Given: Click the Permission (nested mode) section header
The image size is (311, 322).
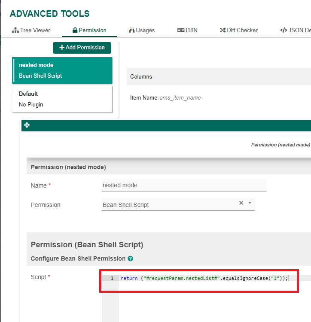Looking at the screenshot, I should pyautogui.click(x=68, y=167).
